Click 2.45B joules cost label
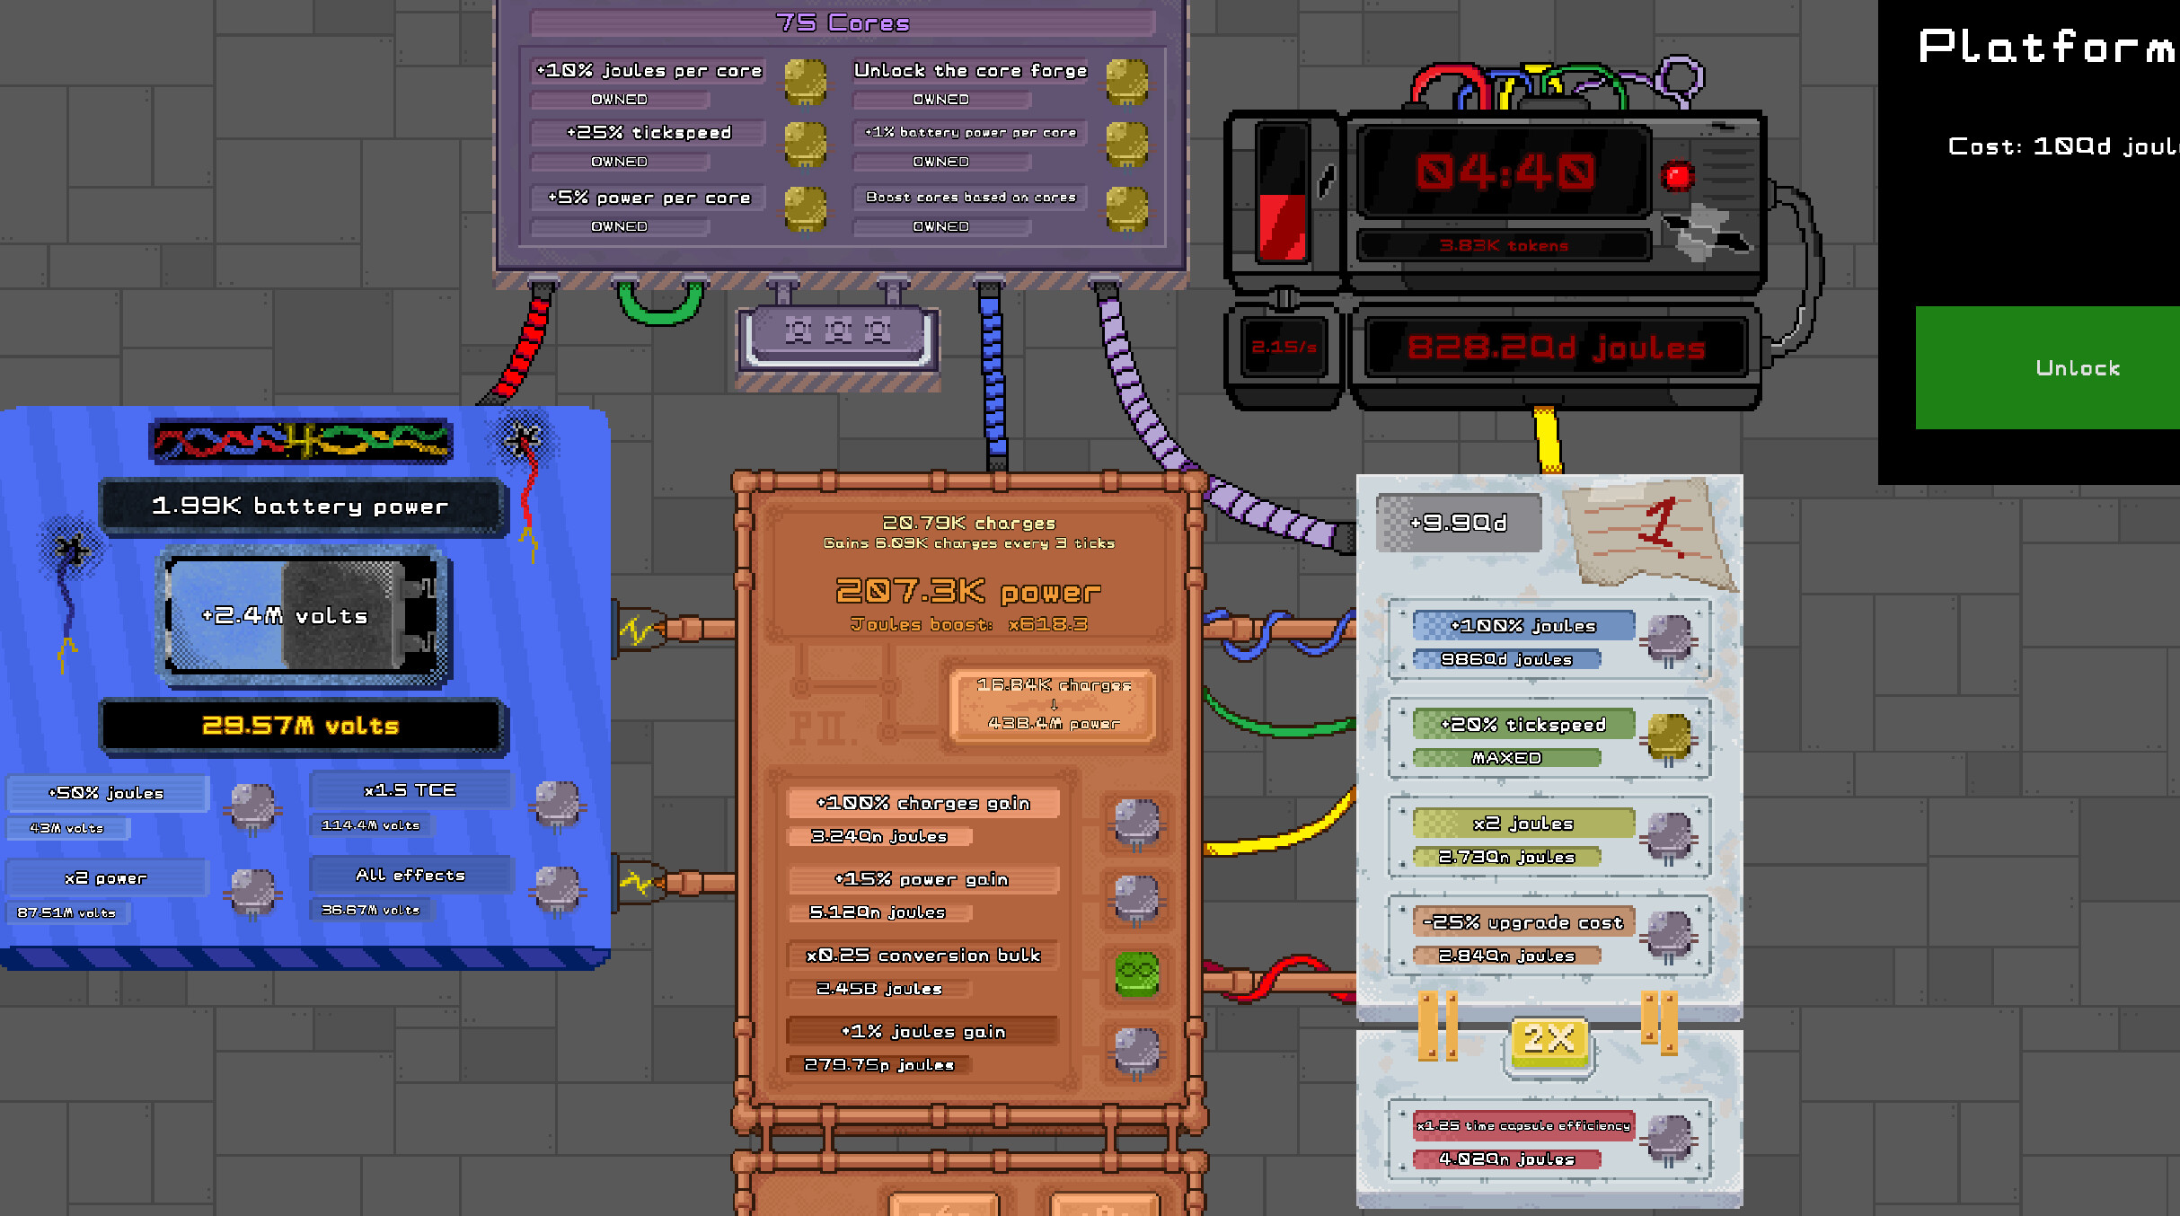The height and width of the screenshot is (1216, 2180). 878,989
